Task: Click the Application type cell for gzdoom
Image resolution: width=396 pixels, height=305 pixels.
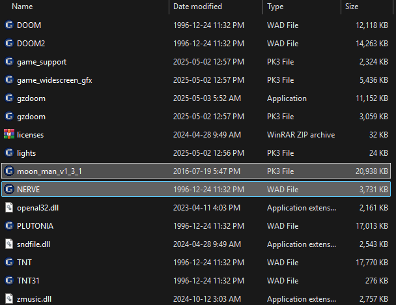Action: coord(287,98)
